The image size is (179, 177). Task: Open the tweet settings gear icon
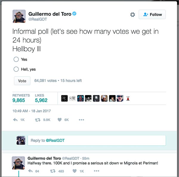(133, 15)
